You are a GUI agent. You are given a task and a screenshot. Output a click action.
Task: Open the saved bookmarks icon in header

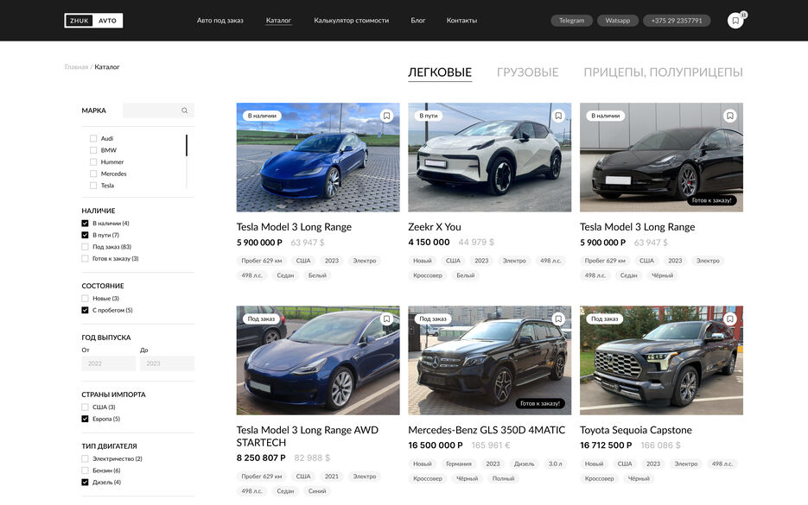(735, 21)
